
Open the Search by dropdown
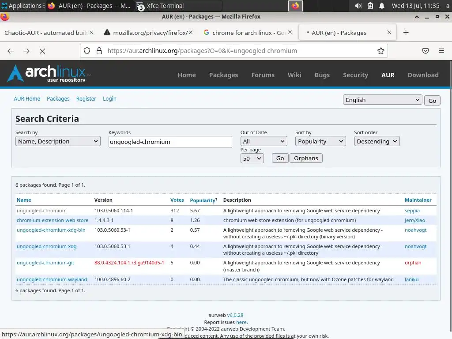click(x=58, y=141)
